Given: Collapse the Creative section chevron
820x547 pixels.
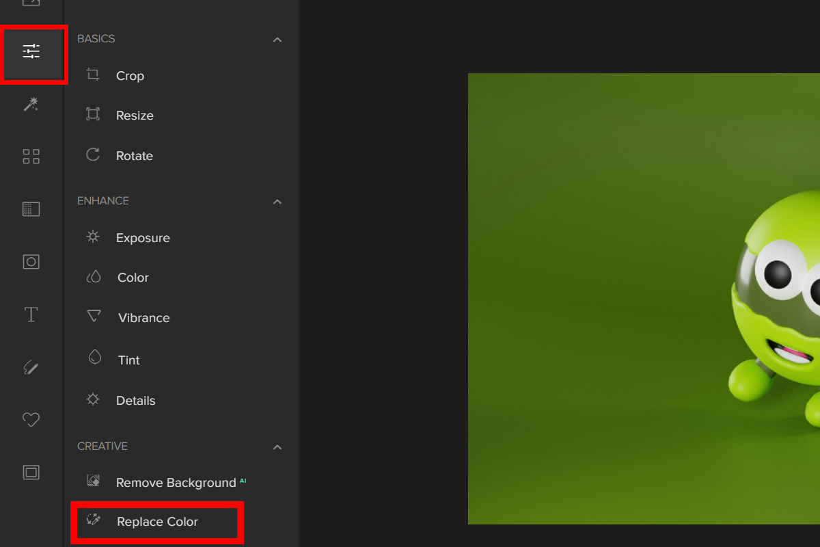Looking at the screenshot, I should click(x=277, y=447).
